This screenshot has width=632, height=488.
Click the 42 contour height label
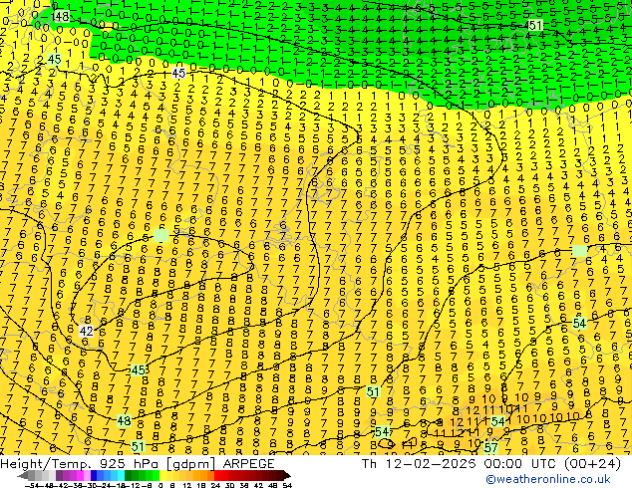click(87, 331)
